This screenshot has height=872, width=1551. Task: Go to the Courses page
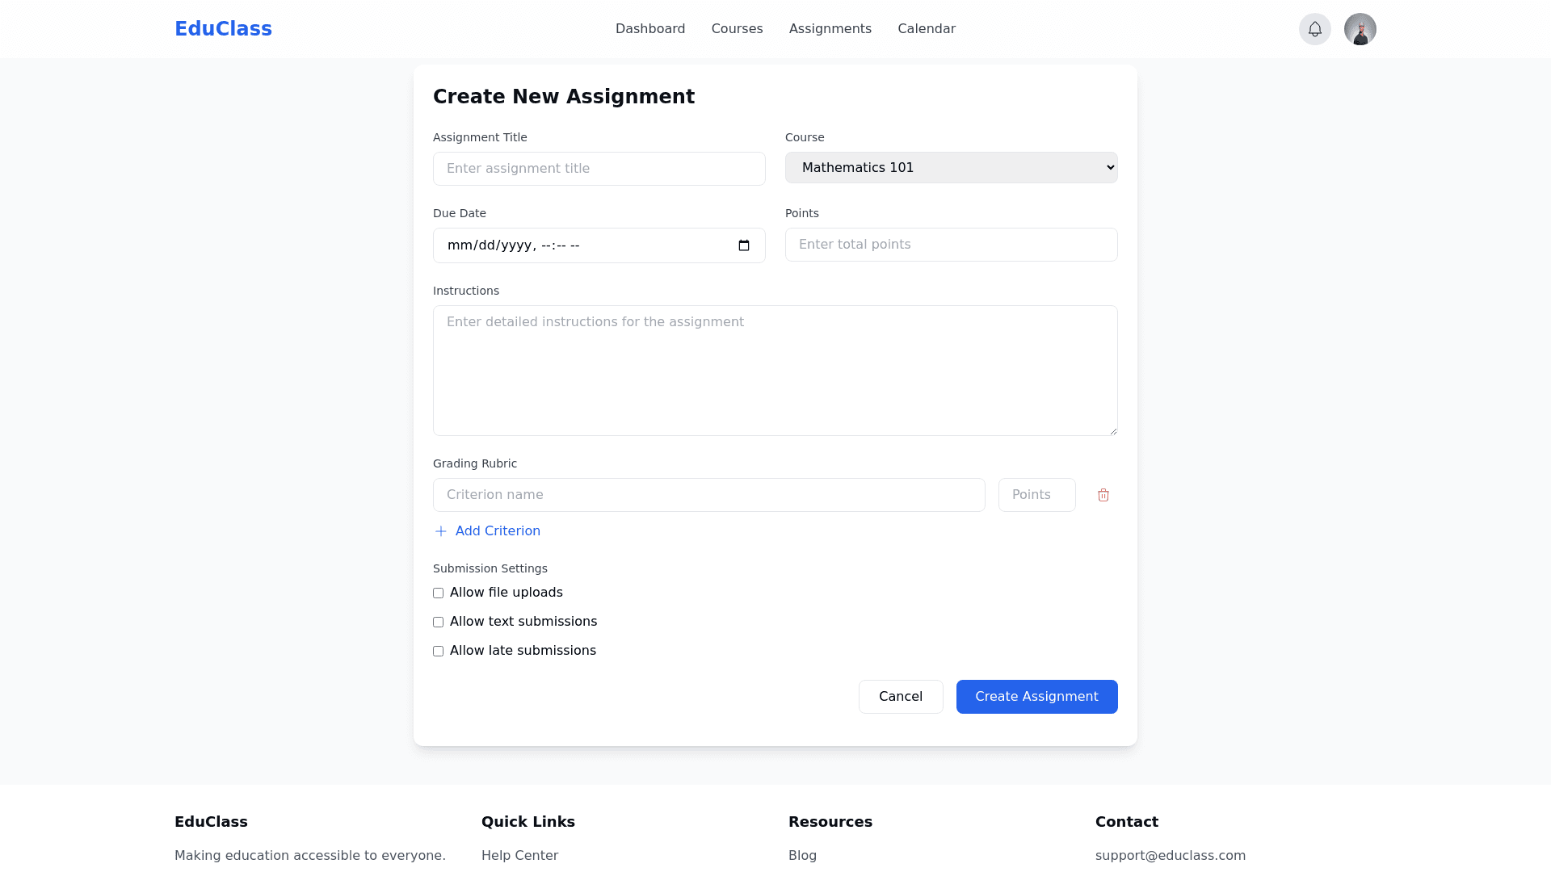coord(737,29)
